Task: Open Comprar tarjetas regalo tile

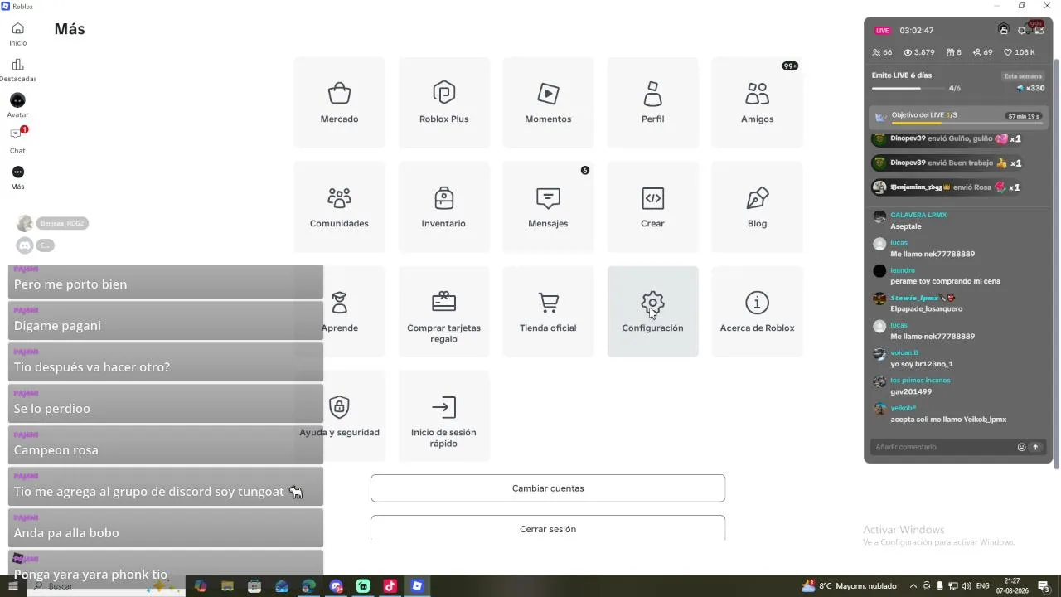Action: [x=443, y=312]
